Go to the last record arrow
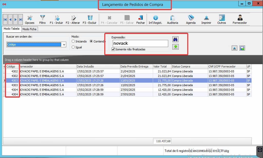Image resolution: width=263 pixels, height=158 pixels. (x=21, y=19)
